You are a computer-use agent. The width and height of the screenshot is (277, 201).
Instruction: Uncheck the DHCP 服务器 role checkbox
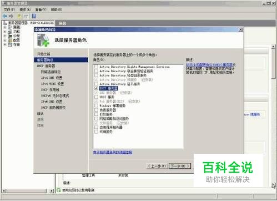96,88
